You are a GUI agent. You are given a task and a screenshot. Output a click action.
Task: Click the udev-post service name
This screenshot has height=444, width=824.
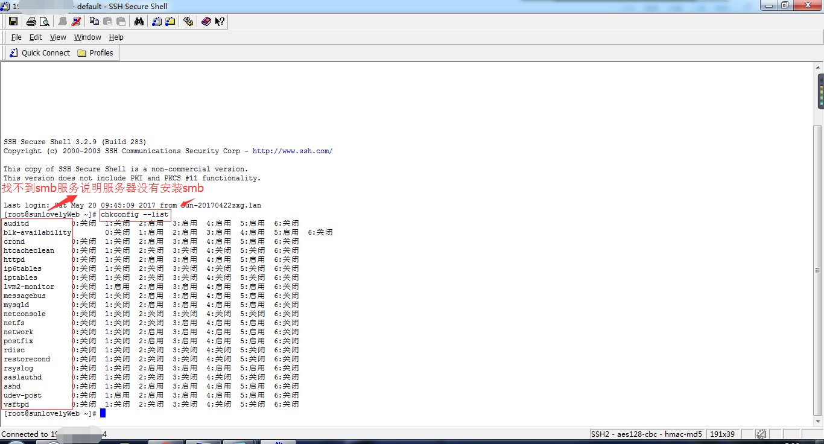(x=23, y=395)
